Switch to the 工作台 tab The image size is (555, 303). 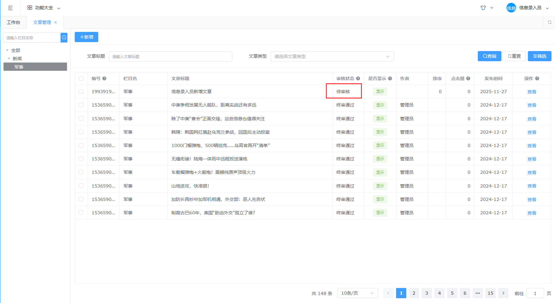pyautogui.click(x=13, y=22)
